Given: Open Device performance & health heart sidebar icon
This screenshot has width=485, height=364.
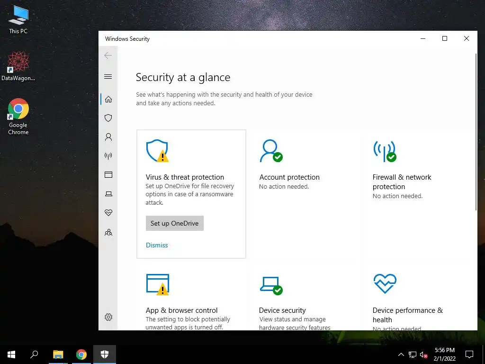Looking at the screenshot, I should point(108,213).
